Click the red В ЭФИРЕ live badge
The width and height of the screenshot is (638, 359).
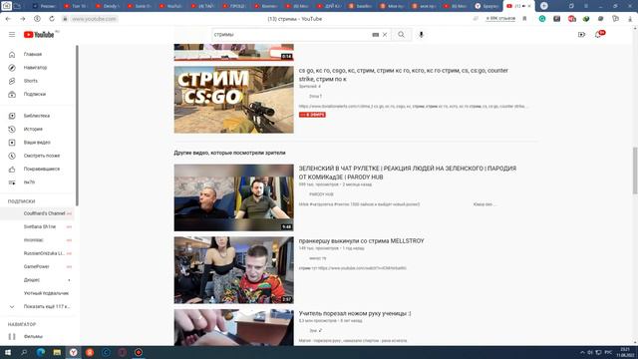click(312, 115)
